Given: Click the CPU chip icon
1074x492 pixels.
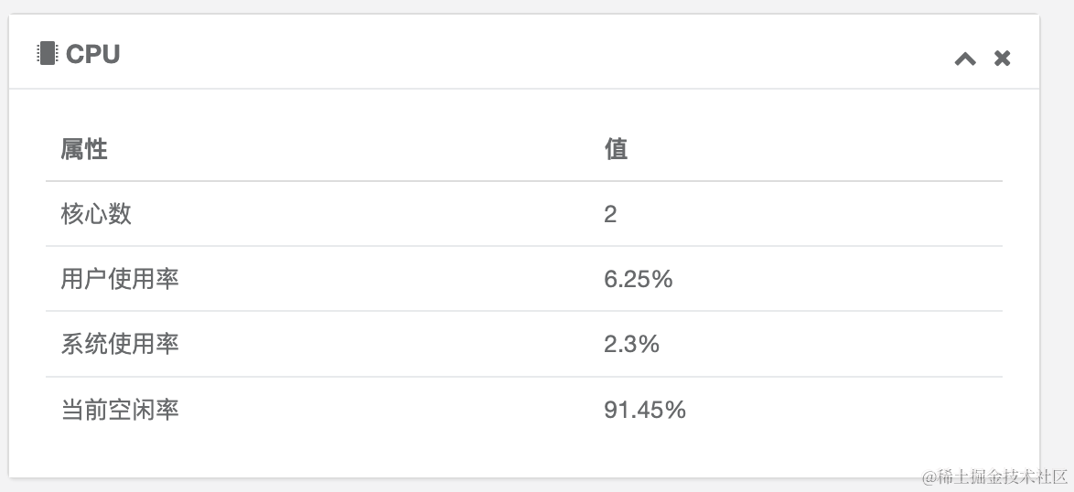Looking at the screenshot, I should click(47, 53).
